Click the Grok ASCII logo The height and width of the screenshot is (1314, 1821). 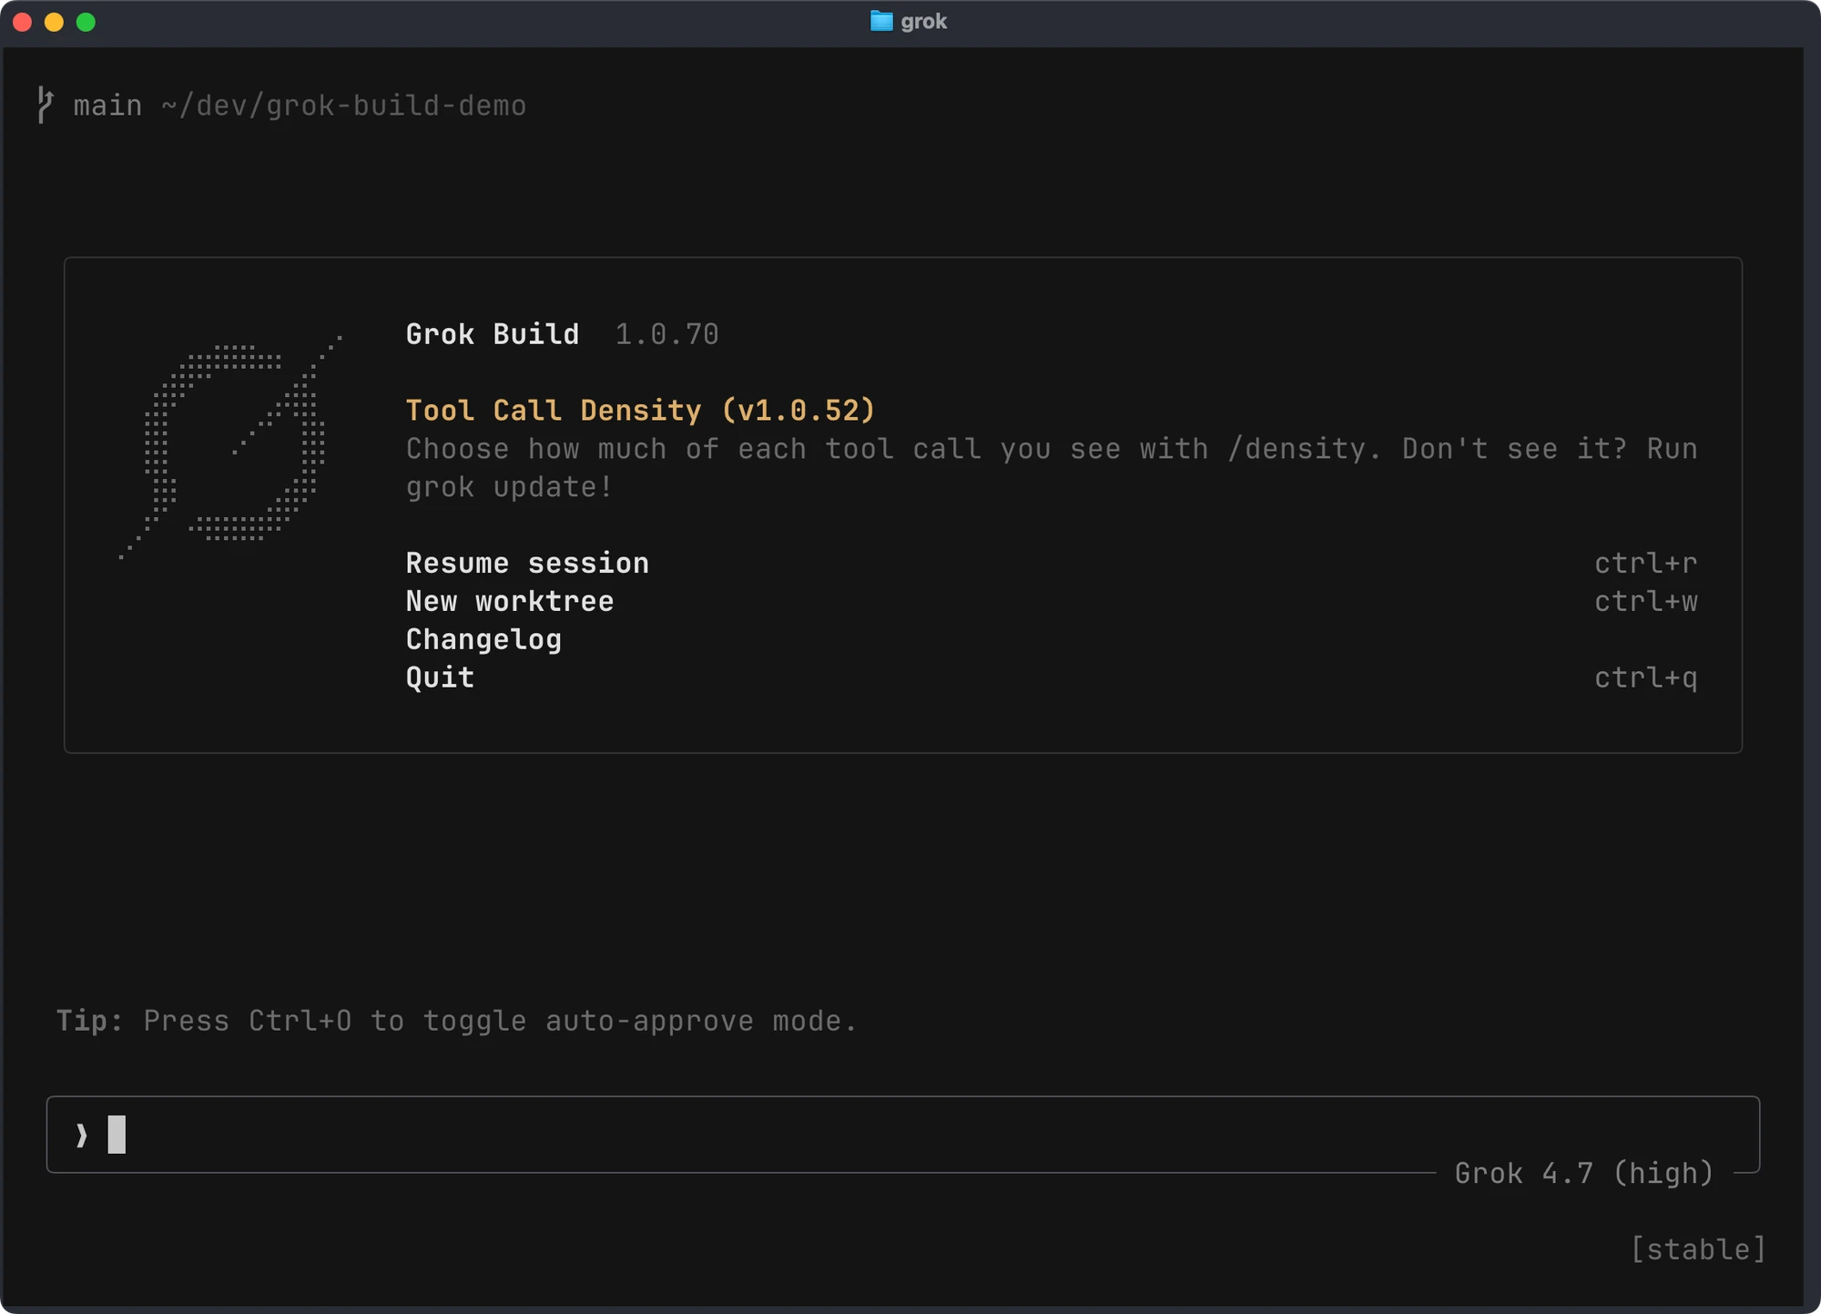231,446
